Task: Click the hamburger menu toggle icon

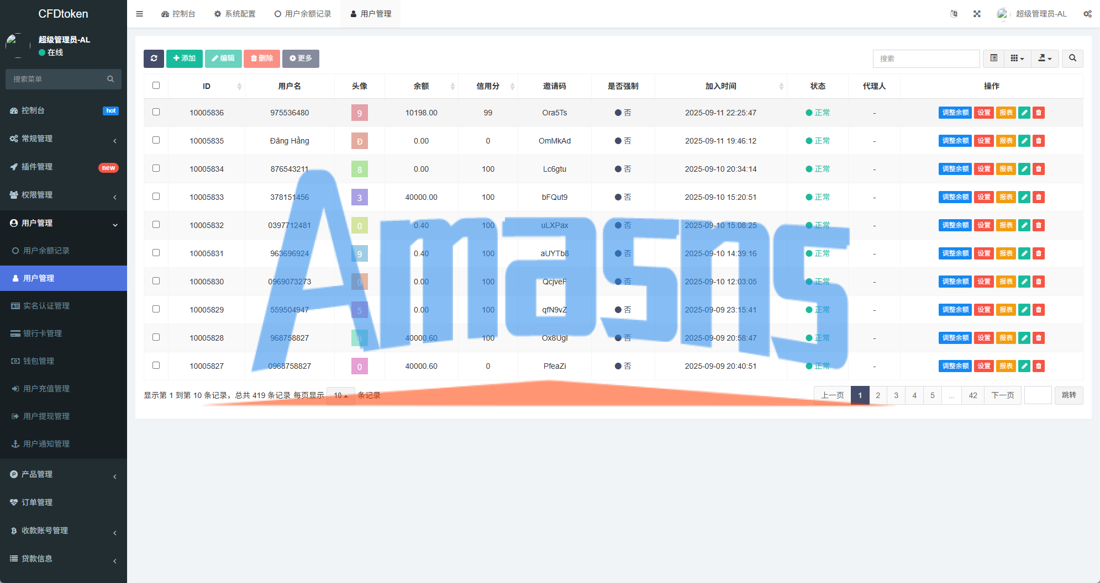Action: [x=139, y=14]
